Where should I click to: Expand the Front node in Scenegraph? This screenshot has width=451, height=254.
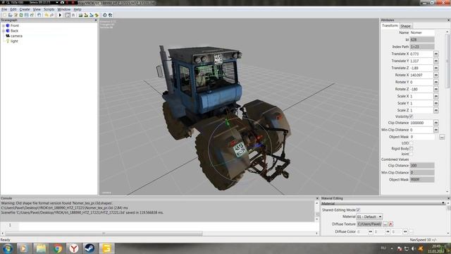click(3, 25)
